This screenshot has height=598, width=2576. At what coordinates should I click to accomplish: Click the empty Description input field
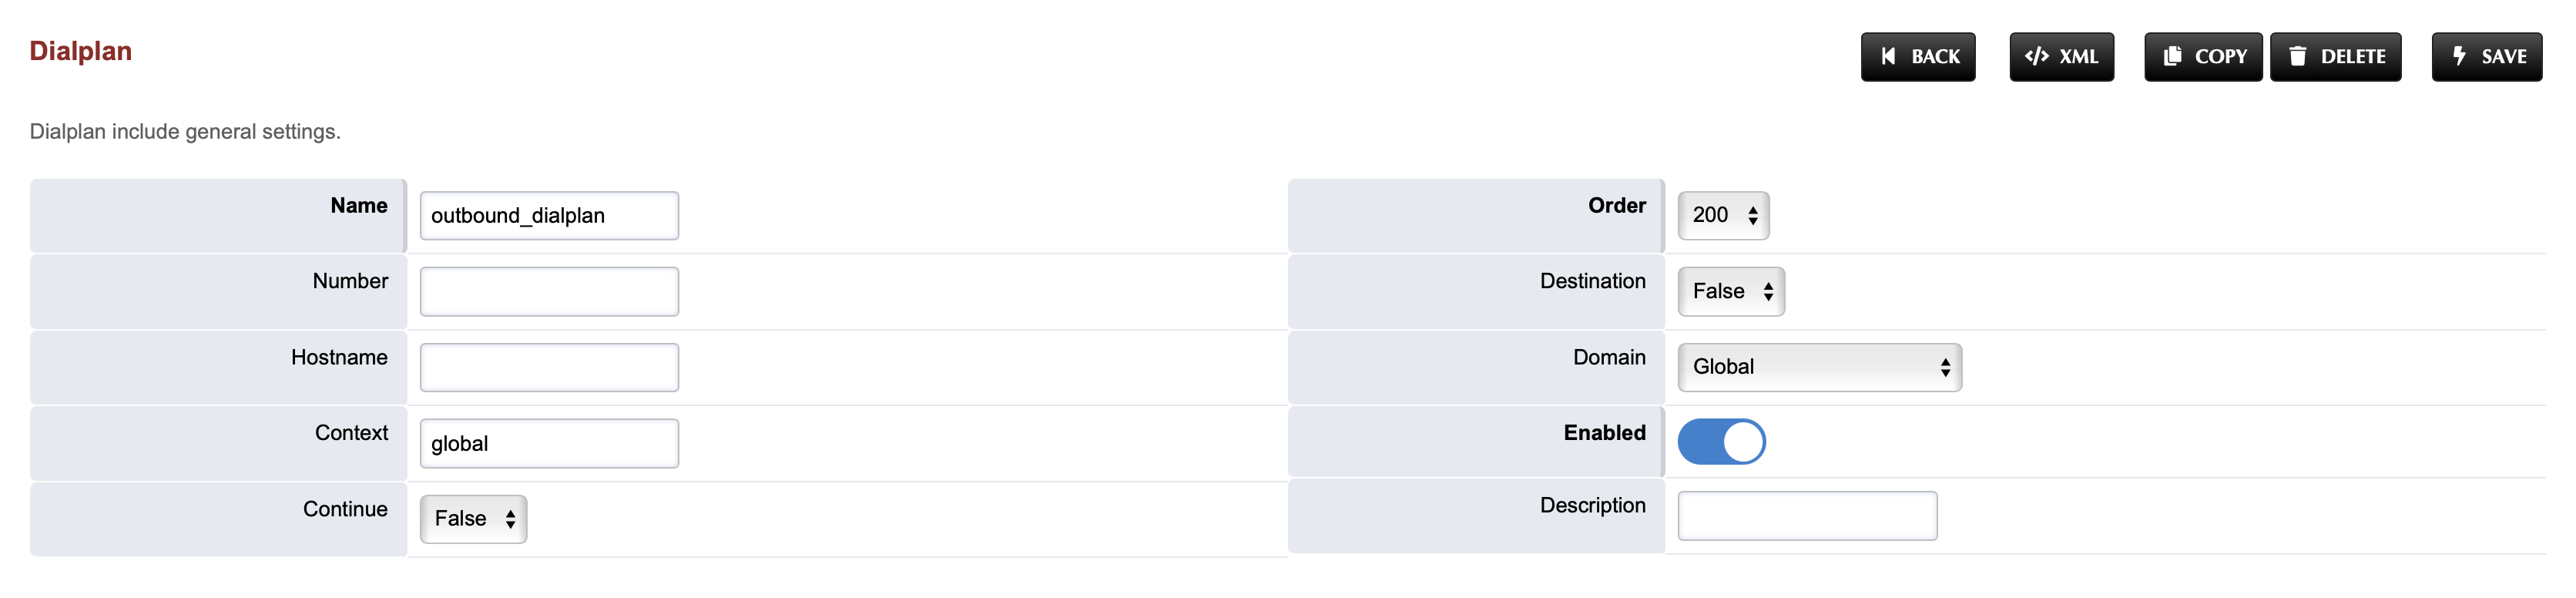pos(1807,516)
